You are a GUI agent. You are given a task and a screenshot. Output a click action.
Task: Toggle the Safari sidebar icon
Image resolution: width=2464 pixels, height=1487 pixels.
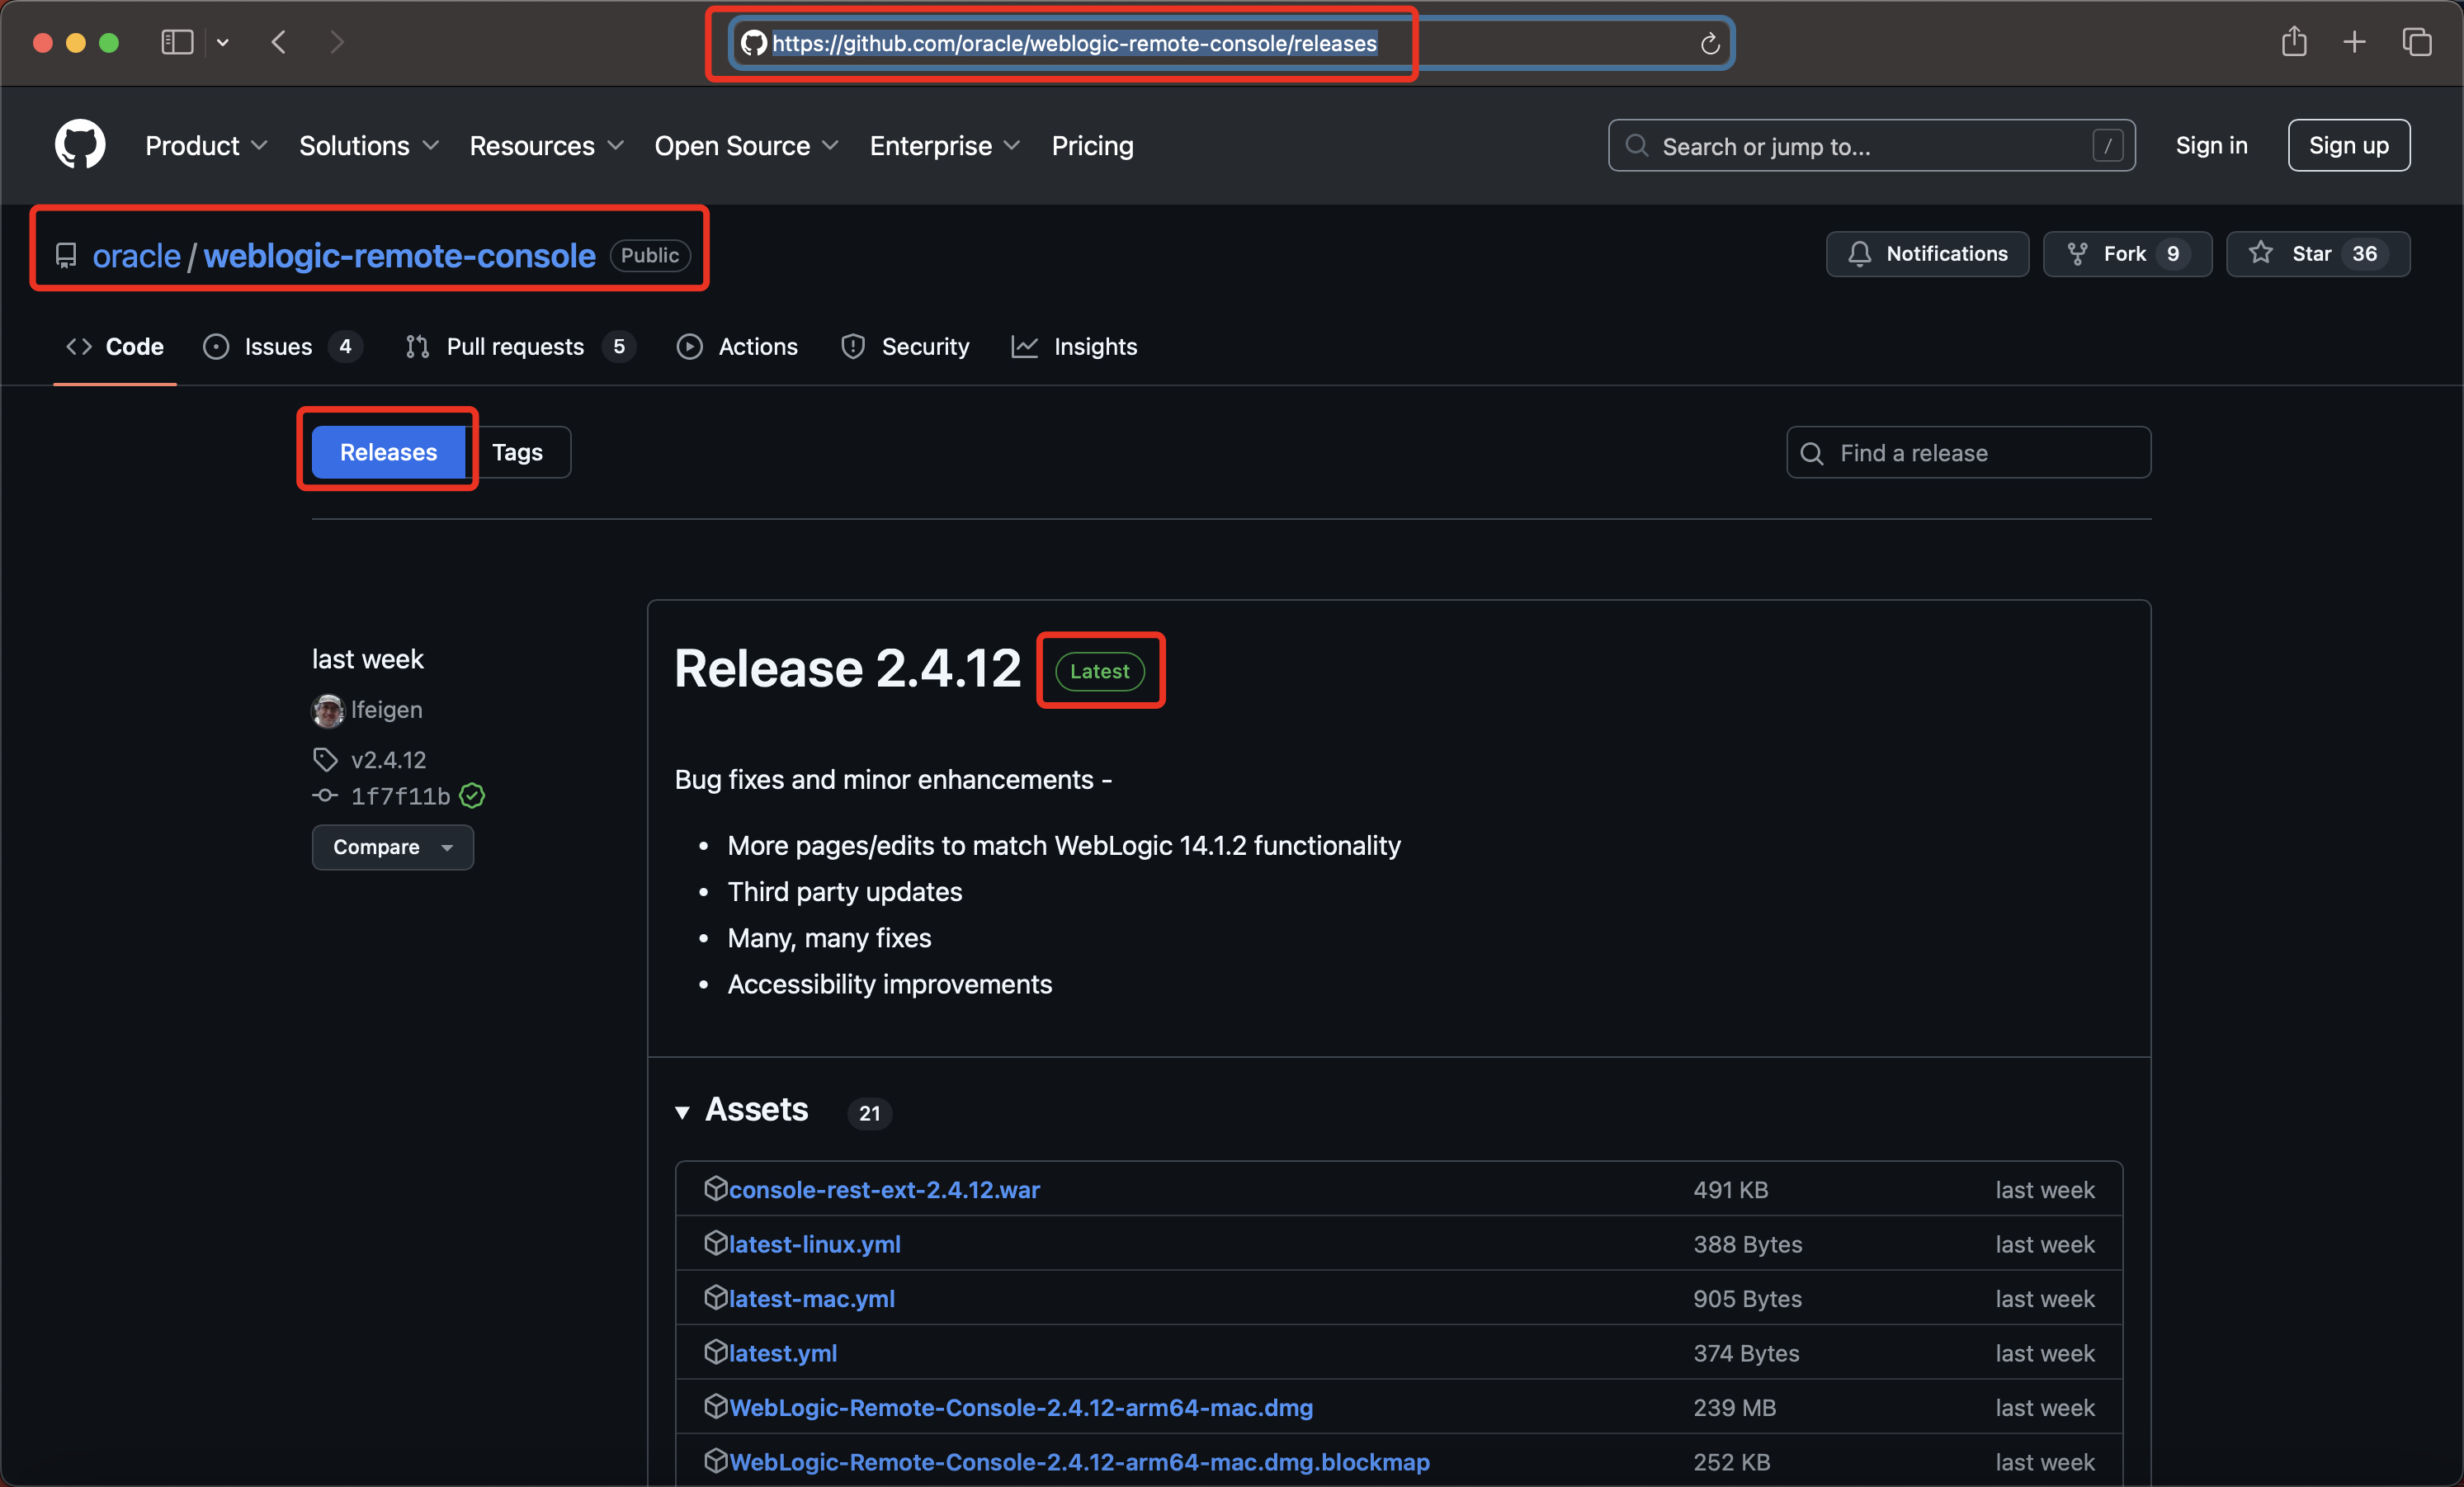(177, 42)
